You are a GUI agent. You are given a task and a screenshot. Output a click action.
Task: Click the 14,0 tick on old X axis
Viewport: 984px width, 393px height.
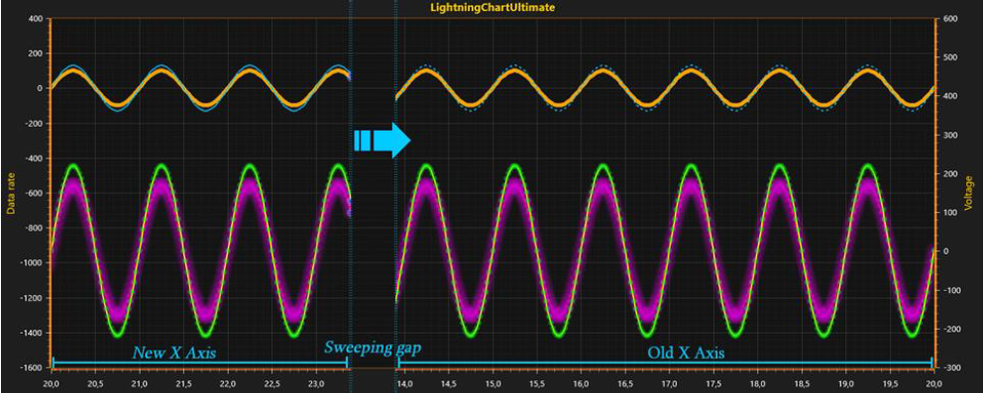[404, 383]
